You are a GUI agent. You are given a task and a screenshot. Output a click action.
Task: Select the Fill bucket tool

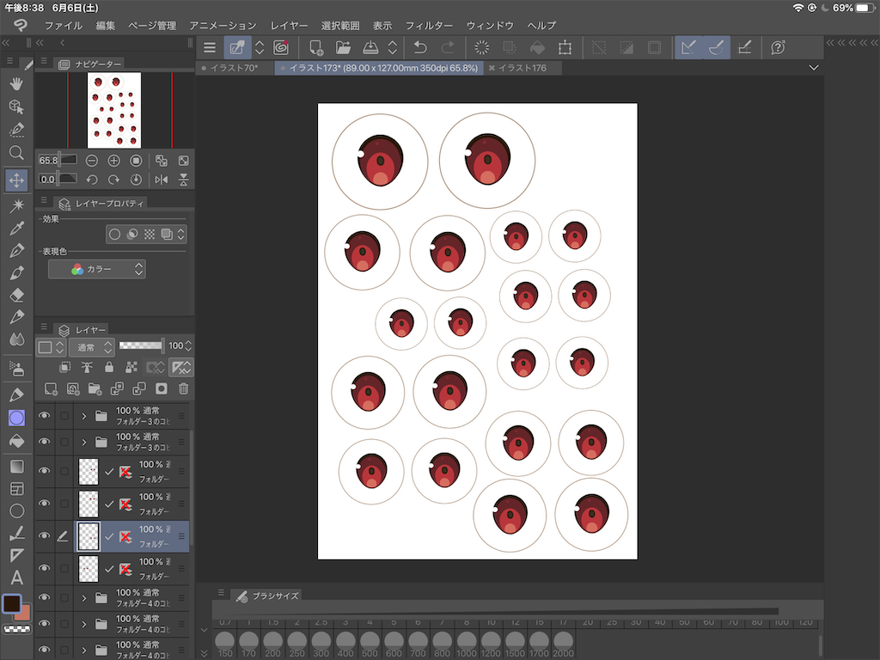click(x=17, y=441)
